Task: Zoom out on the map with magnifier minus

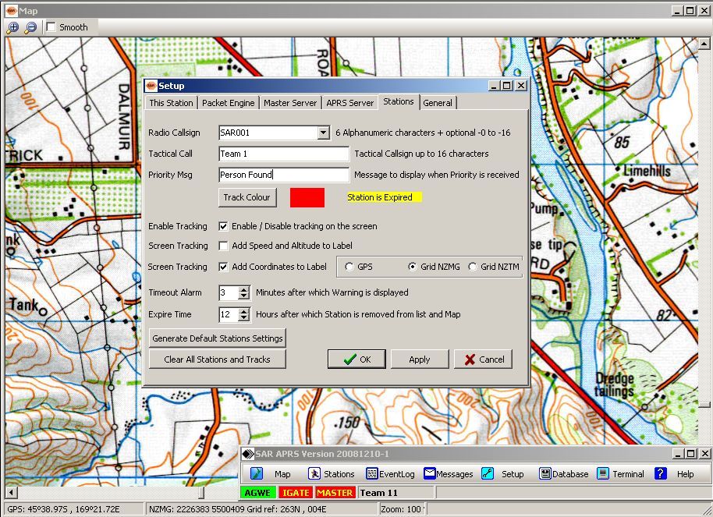Action: (x=30, y=27)
